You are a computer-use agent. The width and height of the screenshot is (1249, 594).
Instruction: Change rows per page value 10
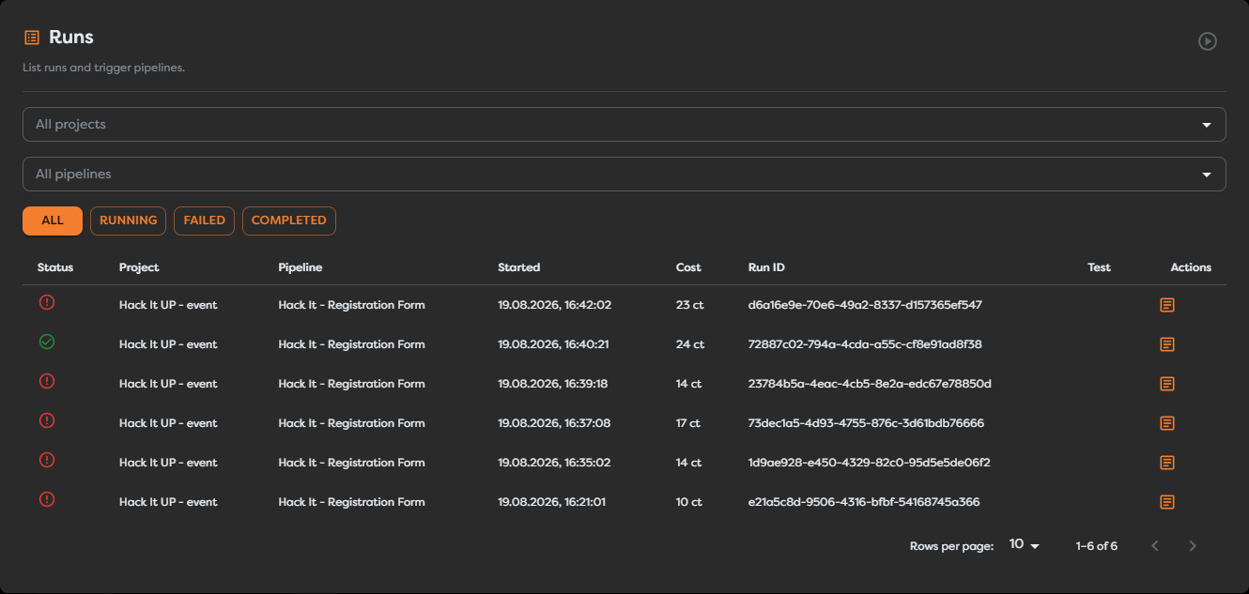(x=1024, y=545)
